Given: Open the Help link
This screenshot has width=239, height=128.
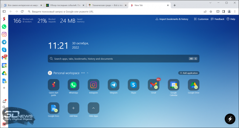Looking at the screenshot, I should tap(231, 19).
